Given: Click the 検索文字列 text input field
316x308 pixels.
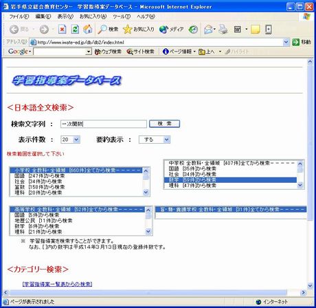Looking at the screenshot, I should point(104,124).
